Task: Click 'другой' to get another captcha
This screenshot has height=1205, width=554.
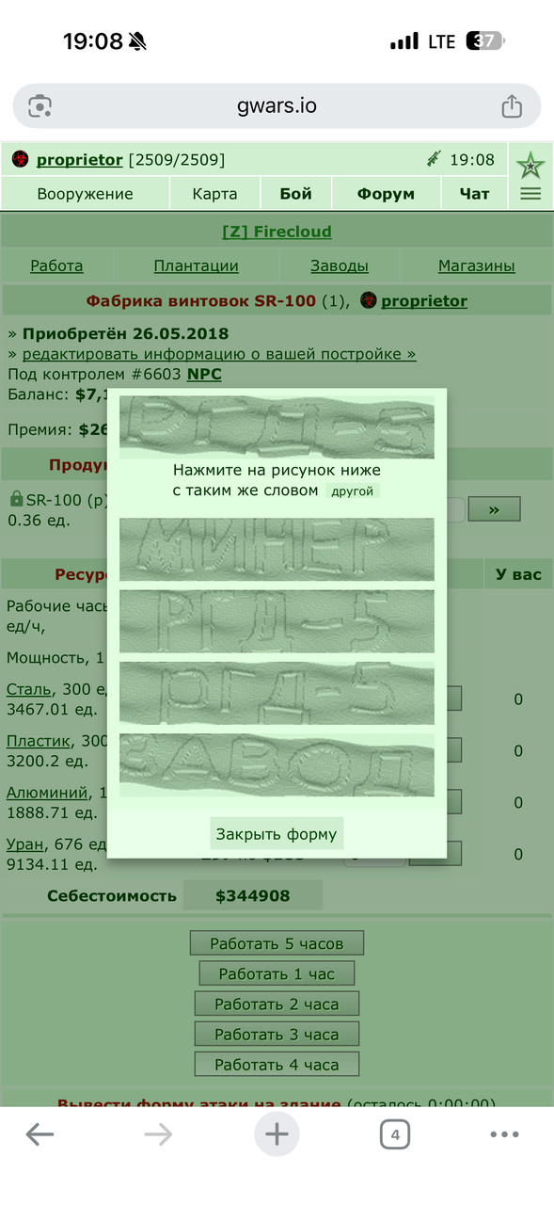Action: coord(353,491)
